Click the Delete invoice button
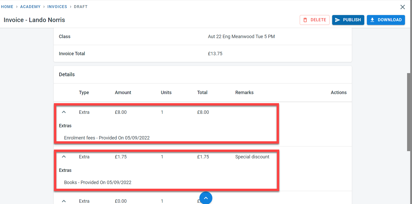 coord(315,20)
